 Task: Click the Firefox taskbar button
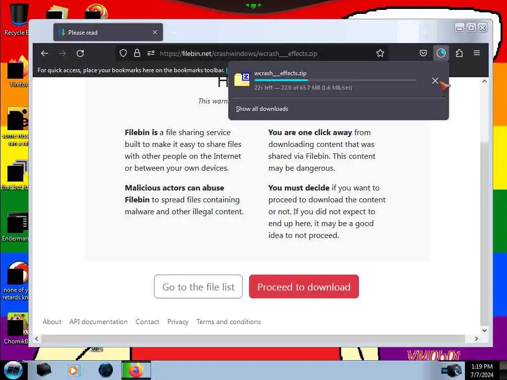[x=136, y=370]
